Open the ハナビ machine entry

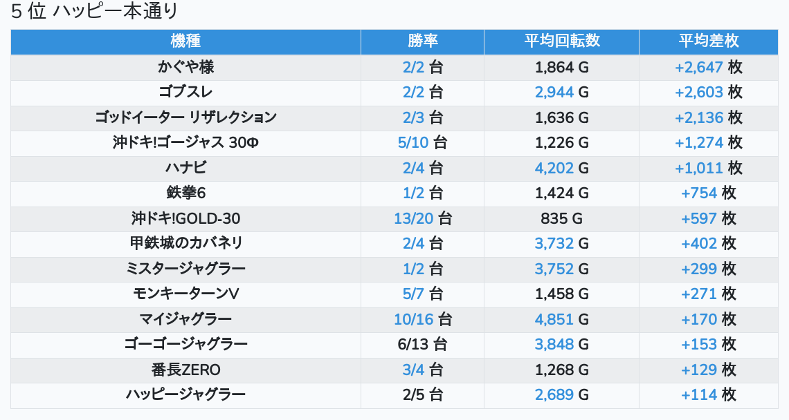point(185,168)
